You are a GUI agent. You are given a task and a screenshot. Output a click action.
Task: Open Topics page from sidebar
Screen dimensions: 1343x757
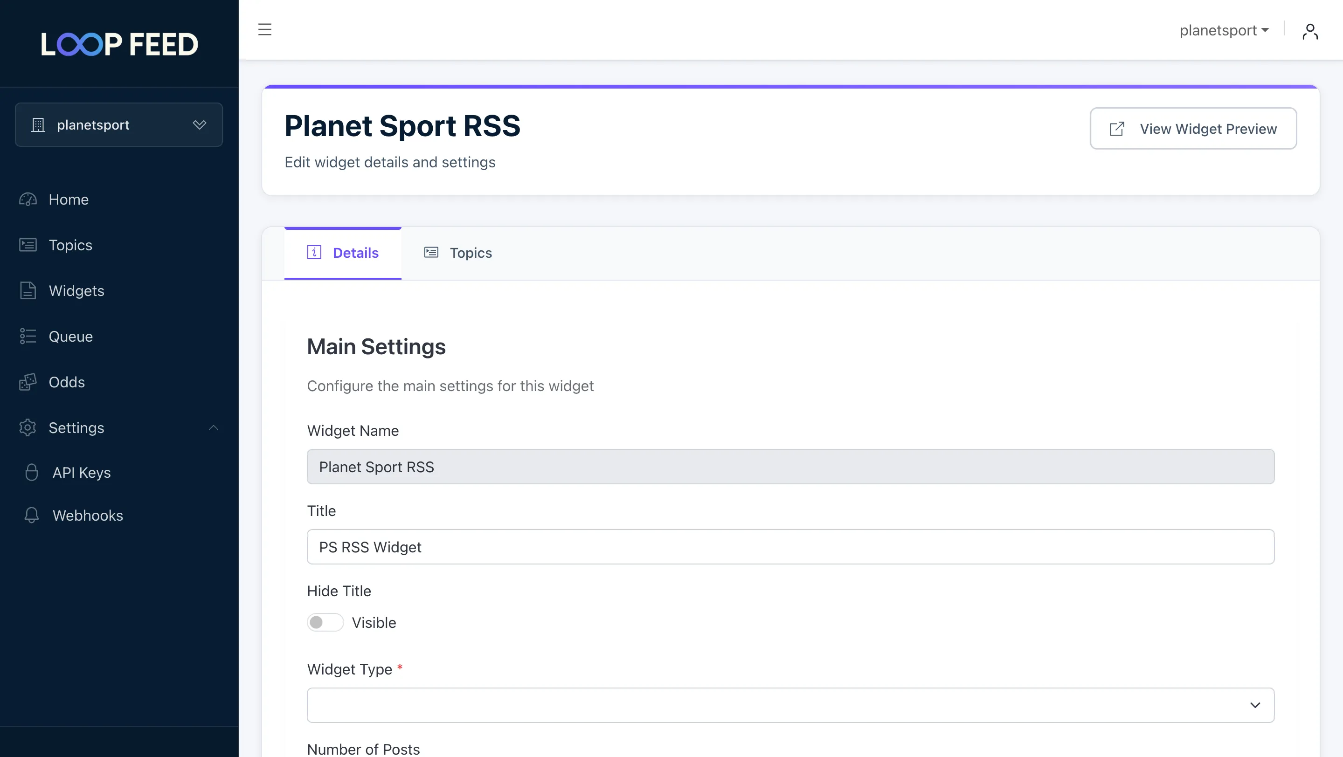(x=70, y=245)
